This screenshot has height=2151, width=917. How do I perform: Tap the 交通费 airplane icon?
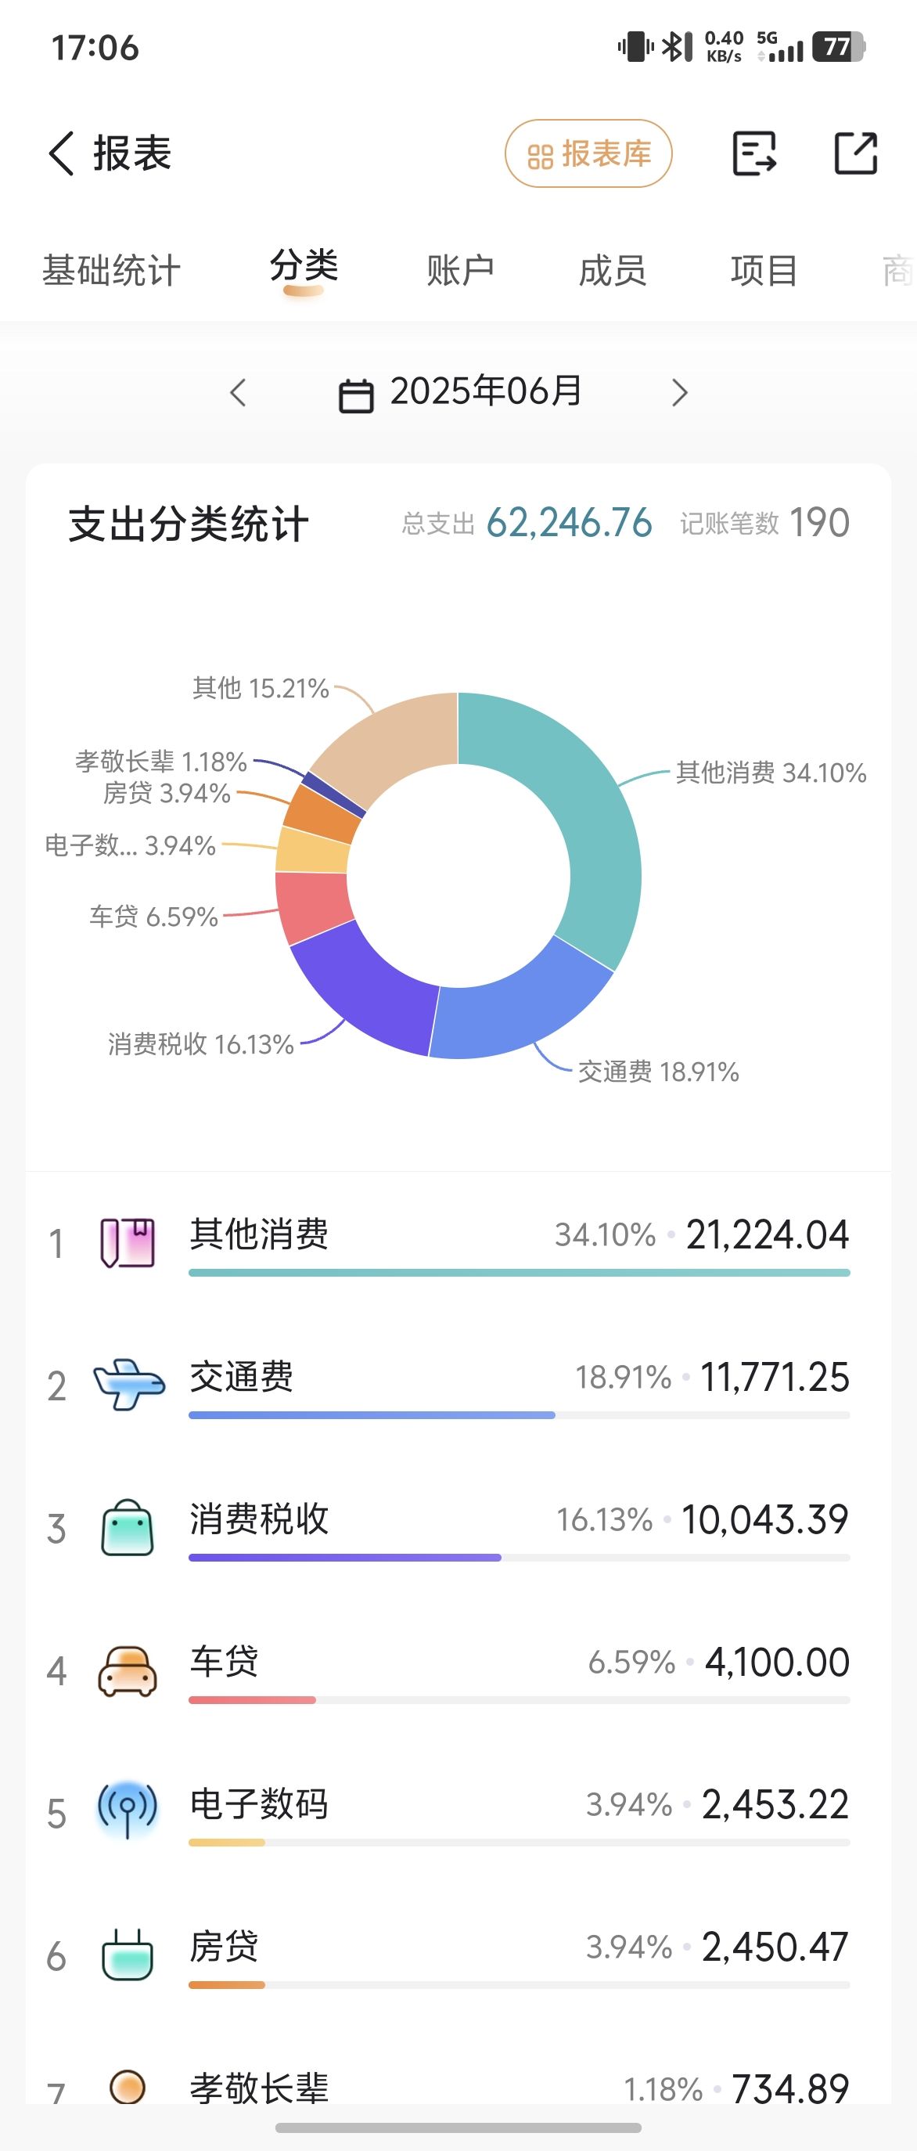click(x=128, y=1385)
